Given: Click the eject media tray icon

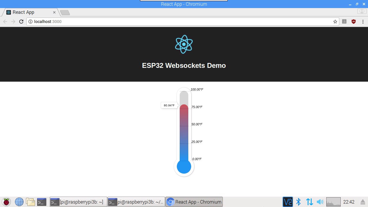Looking at the screenshot, I should click(x=363, y=202).
